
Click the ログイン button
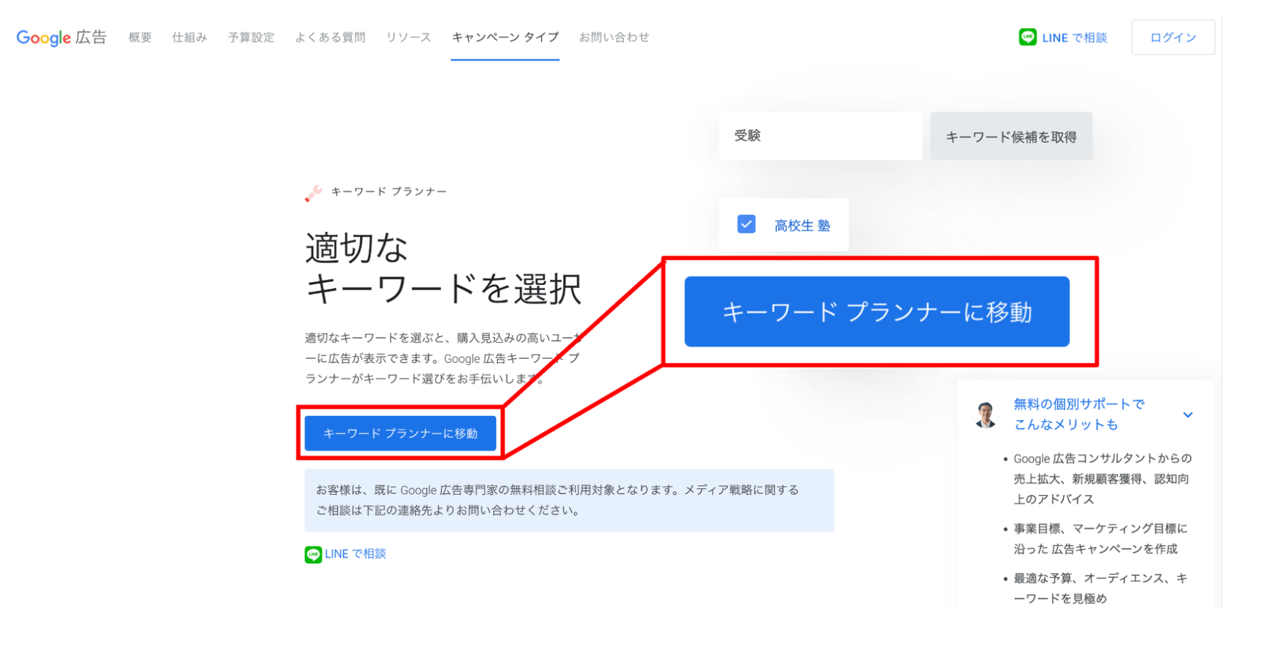click(1173, 38)
